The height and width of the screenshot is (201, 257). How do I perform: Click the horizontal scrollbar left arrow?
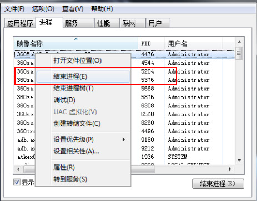18,169
